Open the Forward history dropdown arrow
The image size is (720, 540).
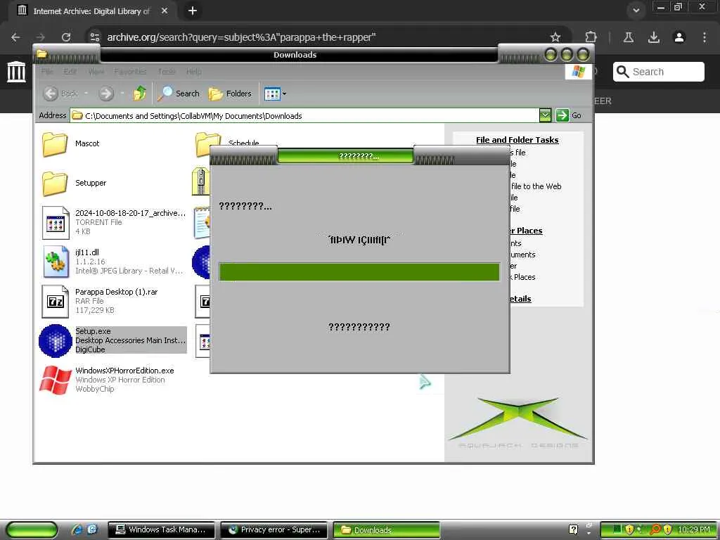[122, 94]
